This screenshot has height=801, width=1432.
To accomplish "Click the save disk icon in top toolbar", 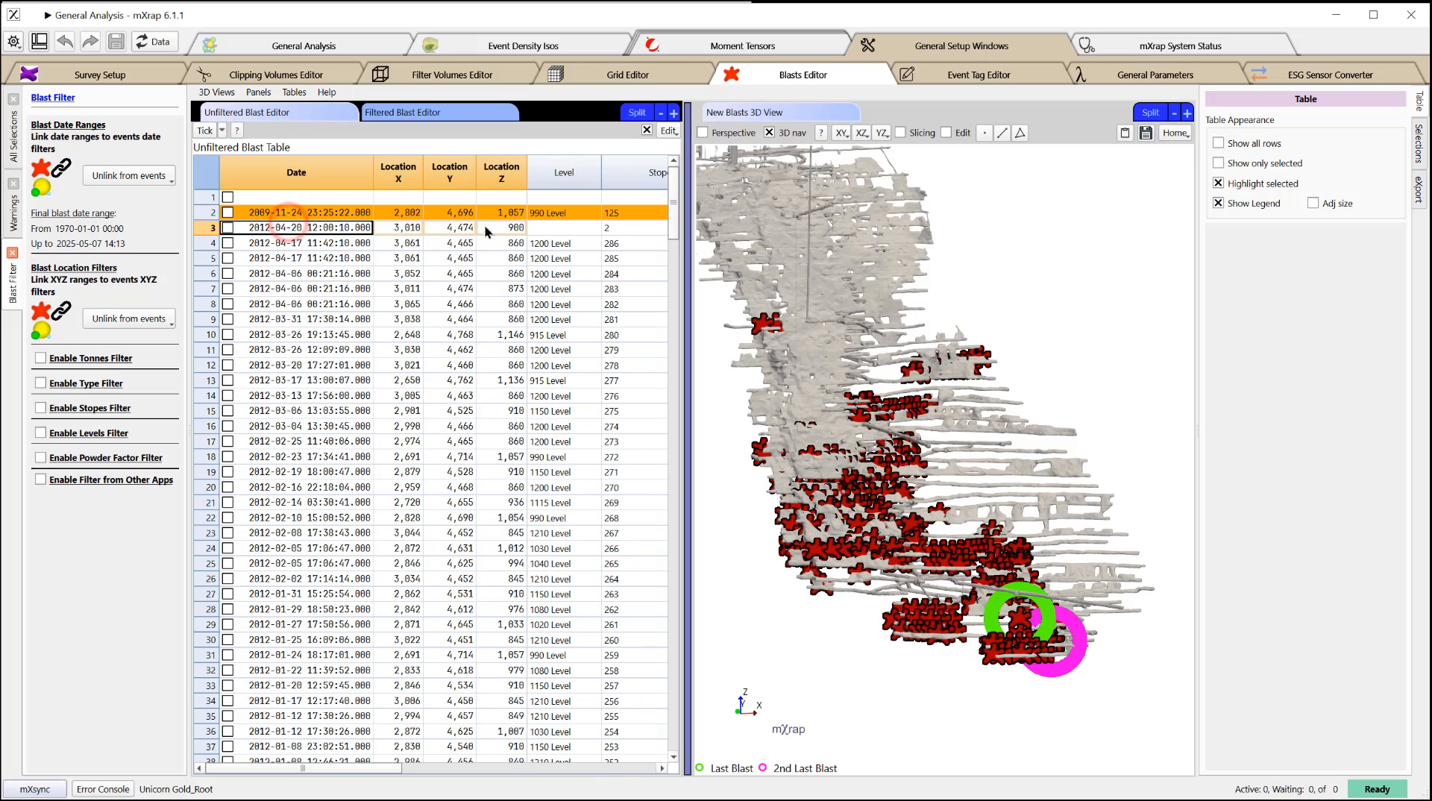I will click(x=116, y=42).
